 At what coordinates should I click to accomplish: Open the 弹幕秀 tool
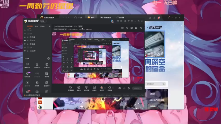(x=37, y=84)
